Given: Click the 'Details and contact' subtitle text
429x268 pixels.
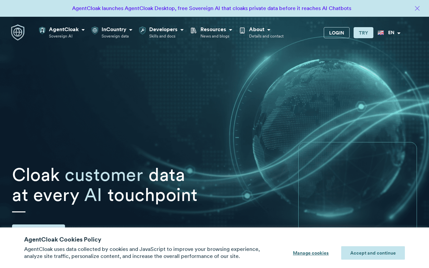Looking at the screenshot, I should click(x=266, y=36).
